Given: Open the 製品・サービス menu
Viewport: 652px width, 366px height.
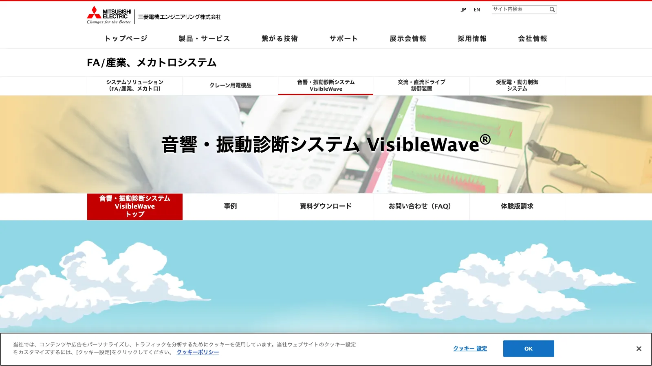Looking at the screenshot, I should pyautogui.click(x=204, y=39).
